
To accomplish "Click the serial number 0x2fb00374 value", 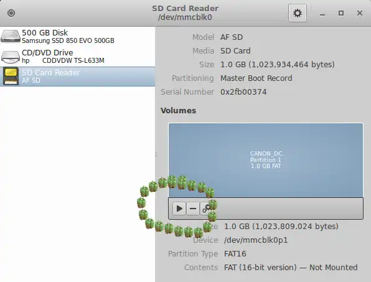I will 243,92.
